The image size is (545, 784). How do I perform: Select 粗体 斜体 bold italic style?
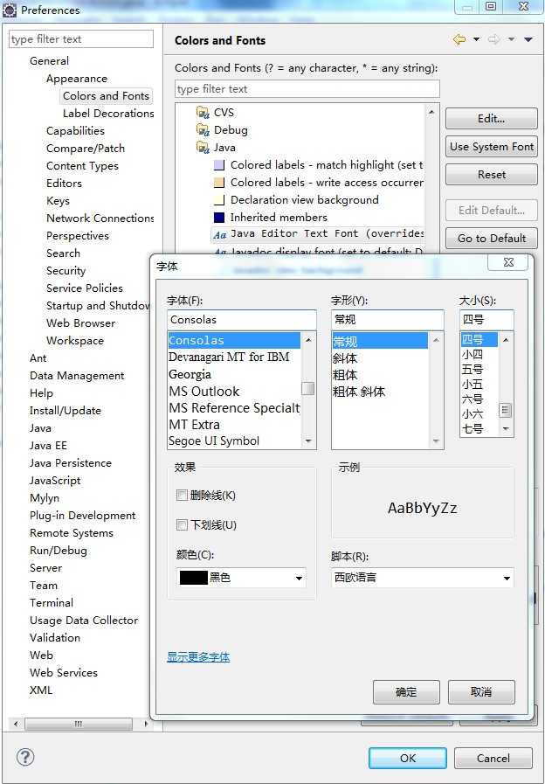pyautogui.click(x=359, y=392)
